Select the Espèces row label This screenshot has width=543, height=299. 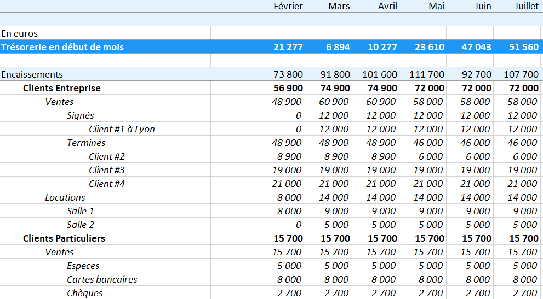coord(83,266)
